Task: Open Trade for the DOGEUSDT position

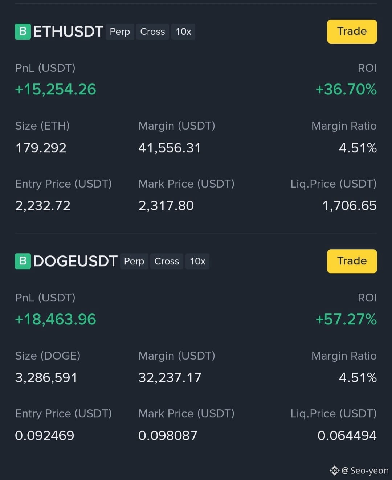Action: [352, 261]
